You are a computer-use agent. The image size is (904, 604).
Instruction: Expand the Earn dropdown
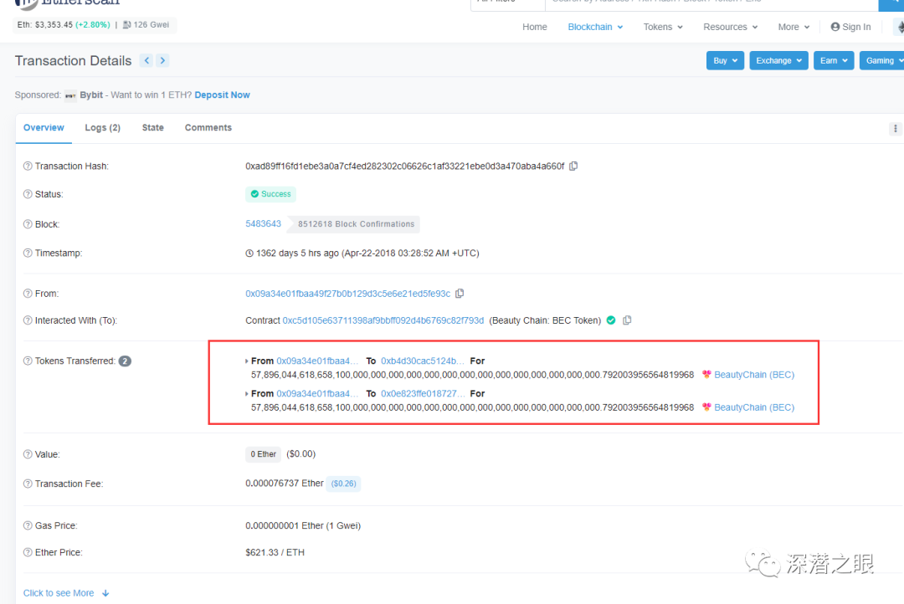(834, 60)
